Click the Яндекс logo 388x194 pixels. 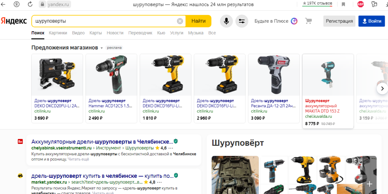[x=14, y=21]
